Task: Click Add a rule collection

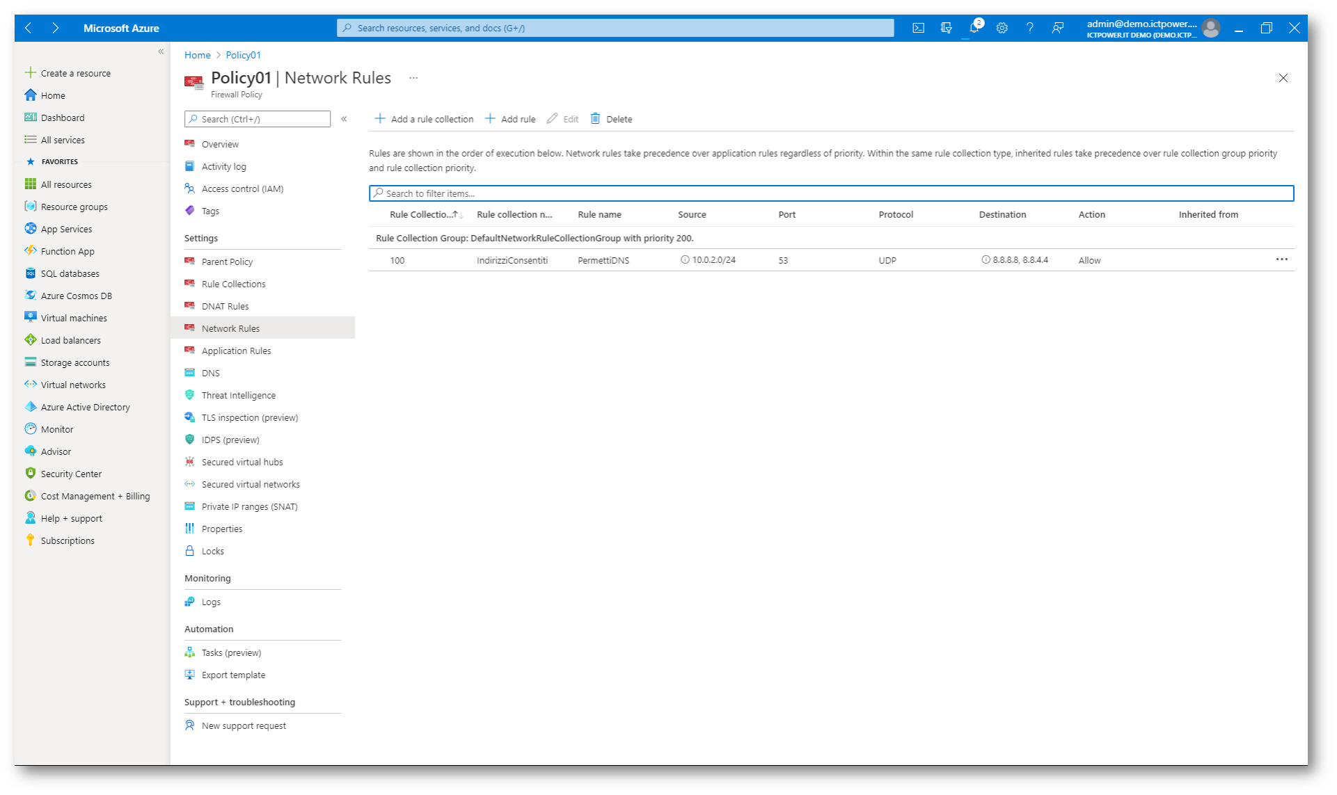Action: click(424, 119)
